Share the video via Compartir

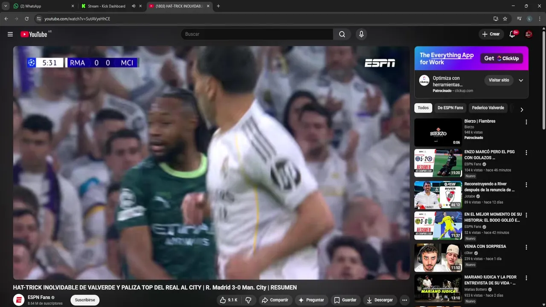275,300
